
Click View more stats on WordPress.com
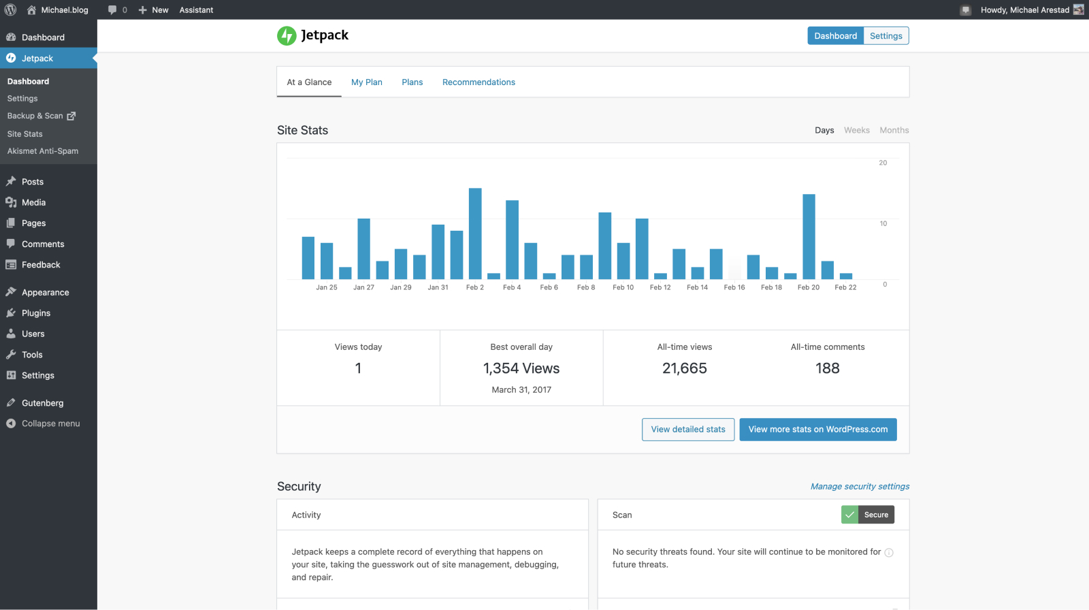pyautogui.click(x=818, y=430)
